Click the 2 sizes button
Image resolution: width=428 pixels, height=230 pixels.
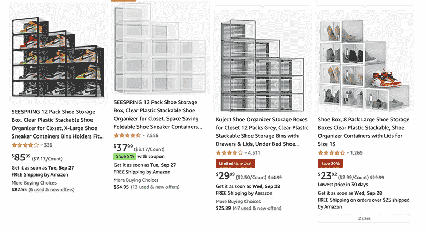coord(364,218)
